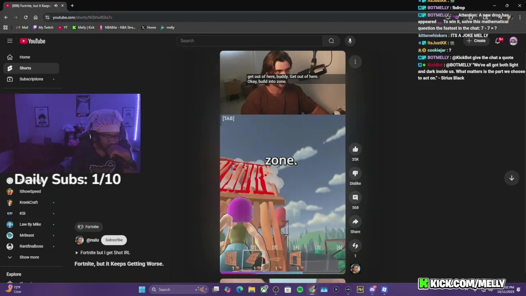Image resolution: width=526 pixels, height=296 pixels.
Task: Open Law By Mike channel
Action: point(31,224)
